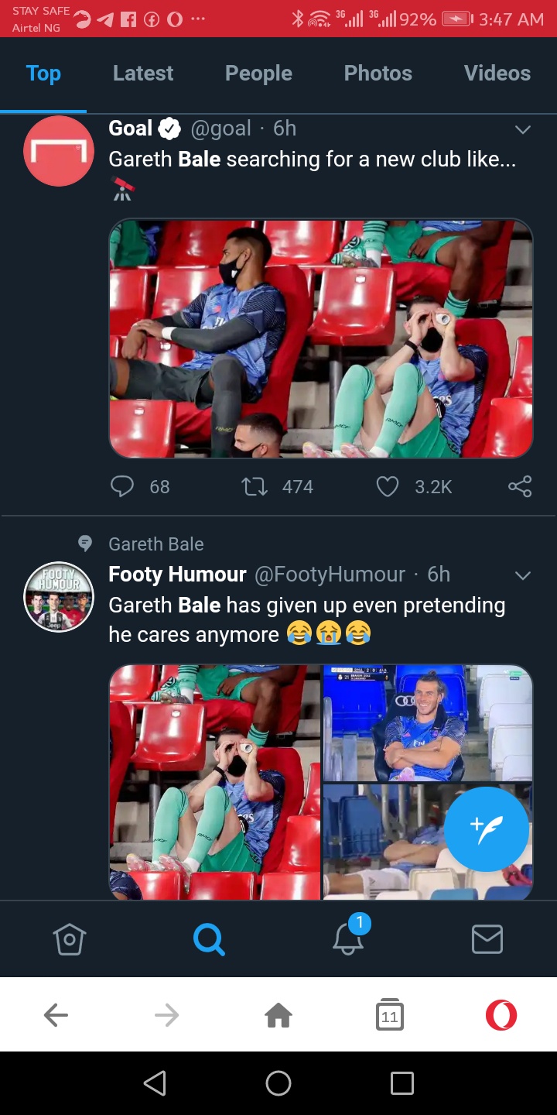Reply to the Goal tweet
Screen dimensions: 557x1115
point(123,486)
